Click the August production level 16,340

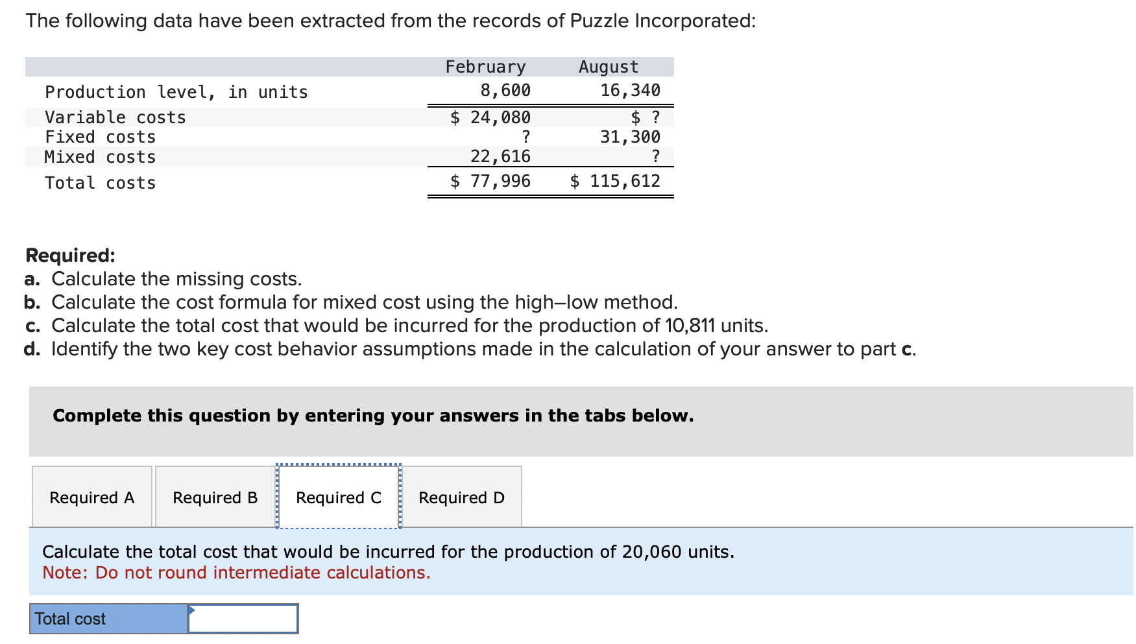630,90
